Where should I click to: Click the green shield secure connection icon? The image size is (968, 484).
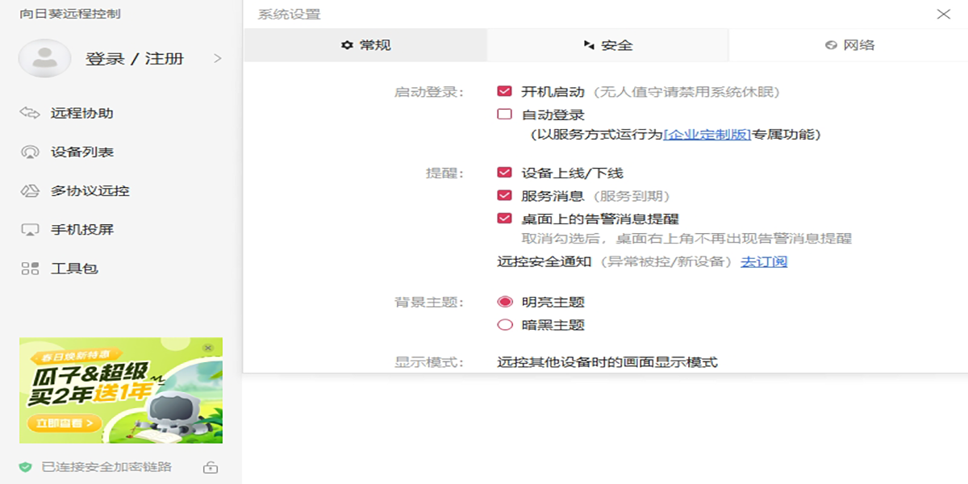[x=25, y=467]
